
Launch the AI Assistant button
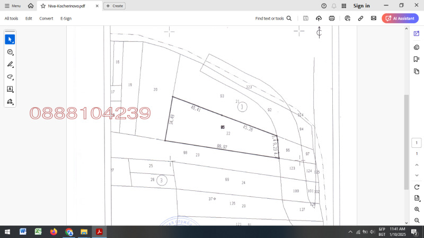click(400, 19)
